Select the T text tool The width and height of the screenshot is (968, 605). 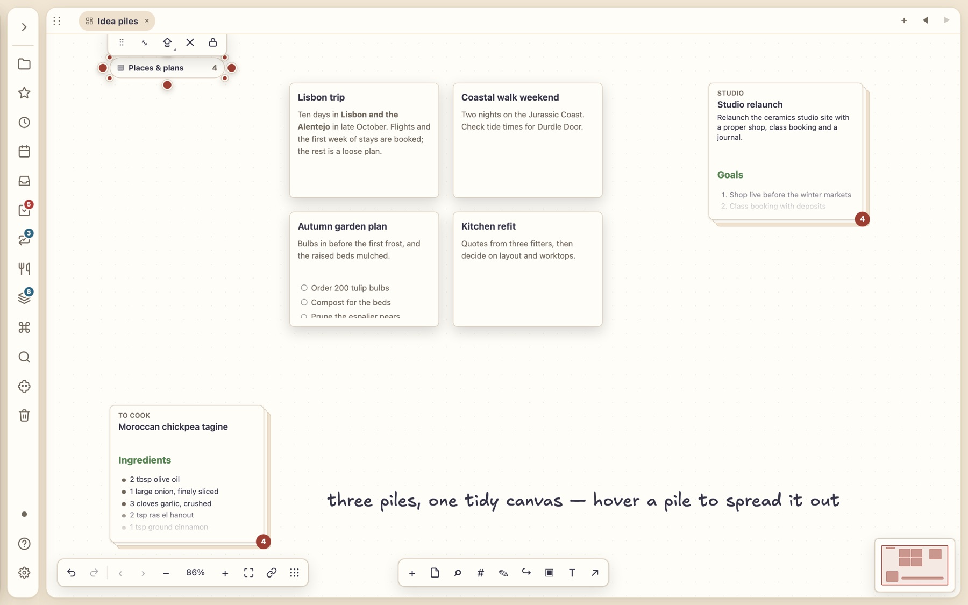pos(572,573)
